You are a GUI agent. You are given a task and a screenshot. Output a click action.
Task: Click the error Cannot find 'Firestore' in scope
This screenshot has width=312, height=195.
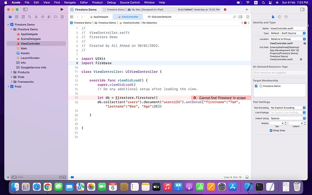221,98
